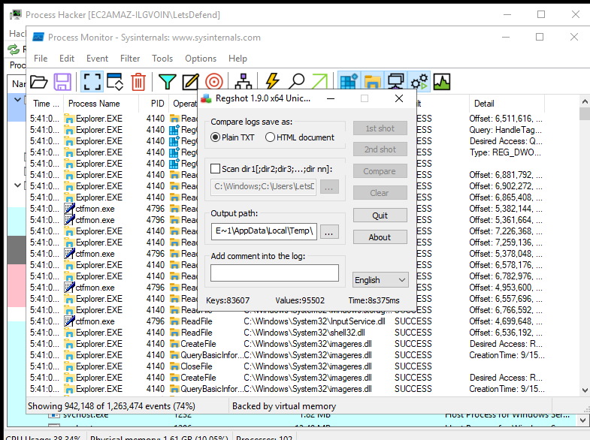Click the Process Hacker green refresh icon

(x=14, y=50)
